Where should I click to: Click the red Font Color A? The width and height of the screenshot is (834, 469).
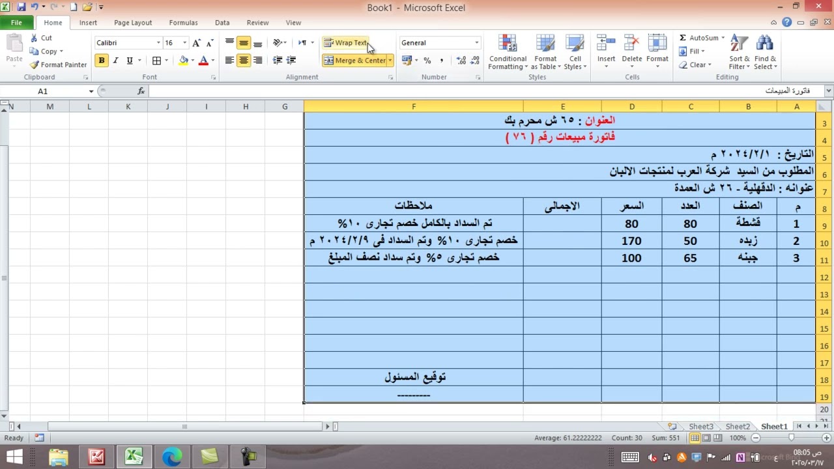pyautogui.click(x=203, y=61)
